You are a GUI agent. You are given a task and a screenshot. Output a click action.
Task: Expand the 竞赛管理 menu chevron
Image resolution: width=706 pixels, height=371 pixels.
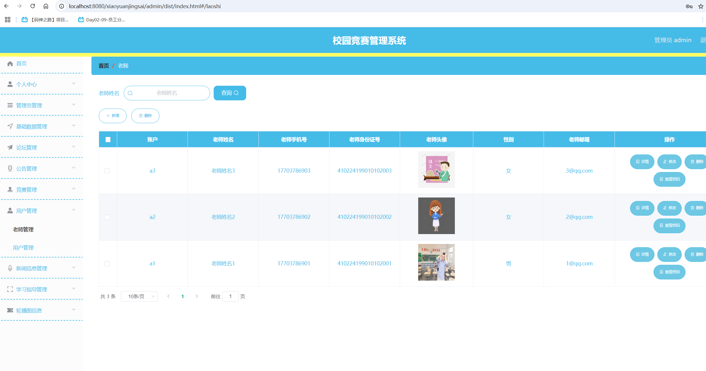click(x=74, y=189)
